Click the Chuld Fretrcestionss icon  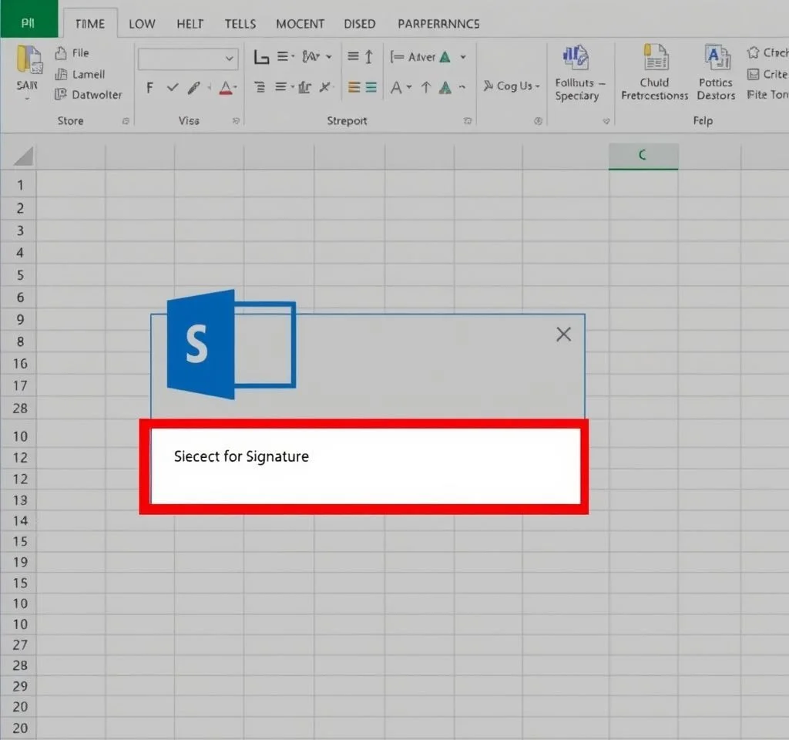[655, 57]
